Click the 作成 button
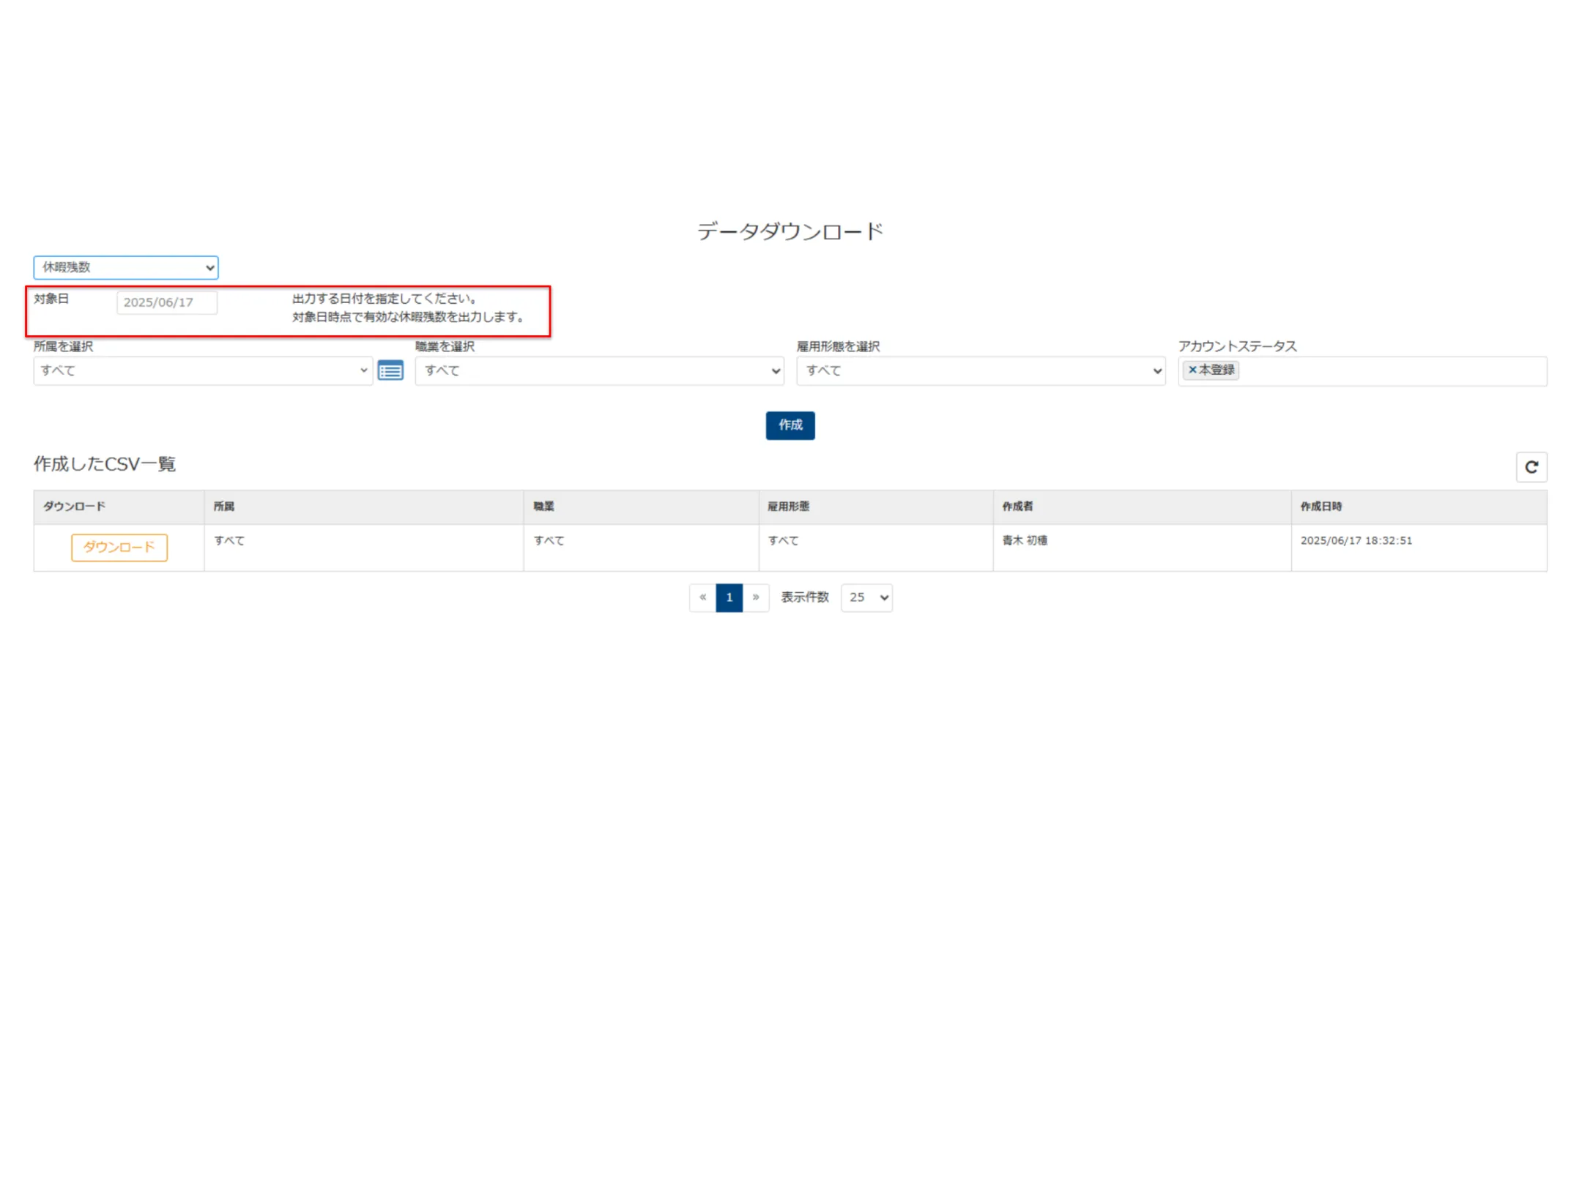 pyautogui.click(x=790, y=425)
